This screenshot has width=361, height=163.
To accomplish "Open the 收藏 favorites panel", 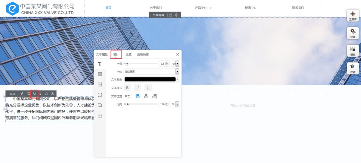I will 353,68.
